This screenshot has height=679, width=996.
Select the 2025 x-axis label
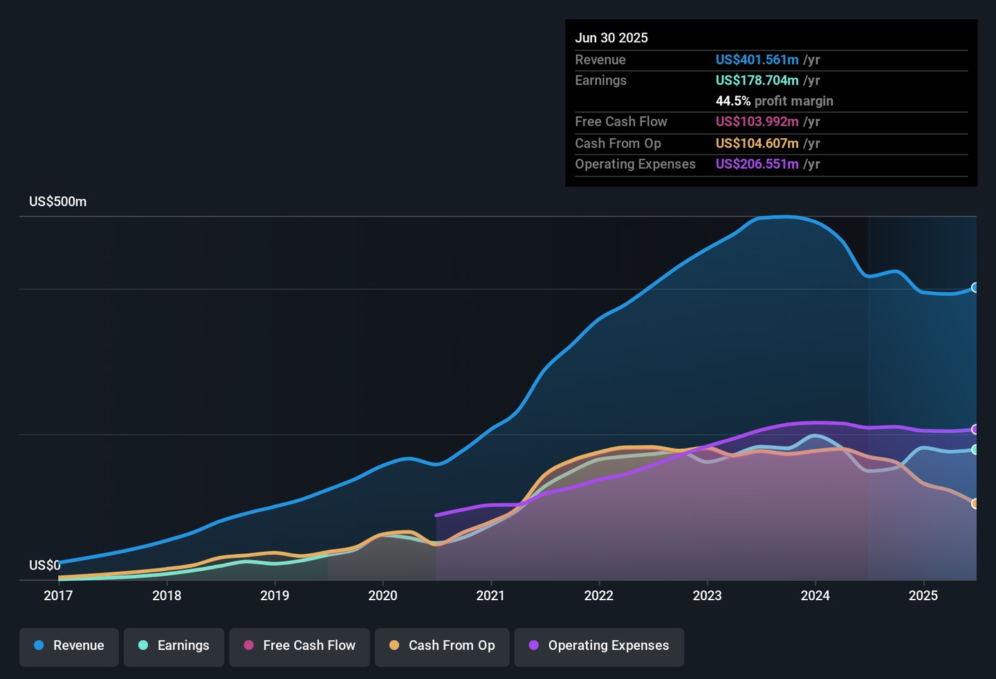click(923, 595)
